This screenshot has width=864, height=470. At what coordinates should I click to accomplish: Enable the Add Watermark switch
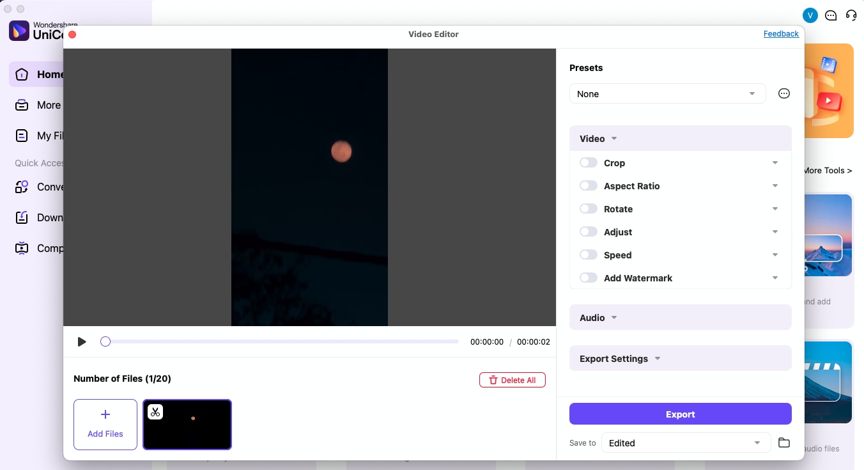(589, 278)
